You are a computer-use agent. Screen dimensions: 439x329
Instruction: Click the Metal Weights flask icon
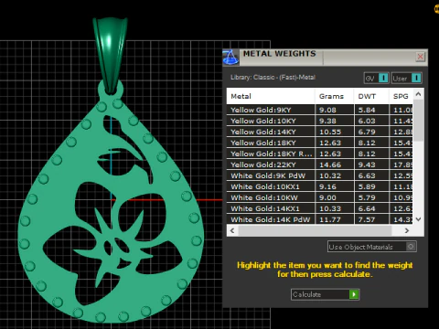click(x=230, y=58)
